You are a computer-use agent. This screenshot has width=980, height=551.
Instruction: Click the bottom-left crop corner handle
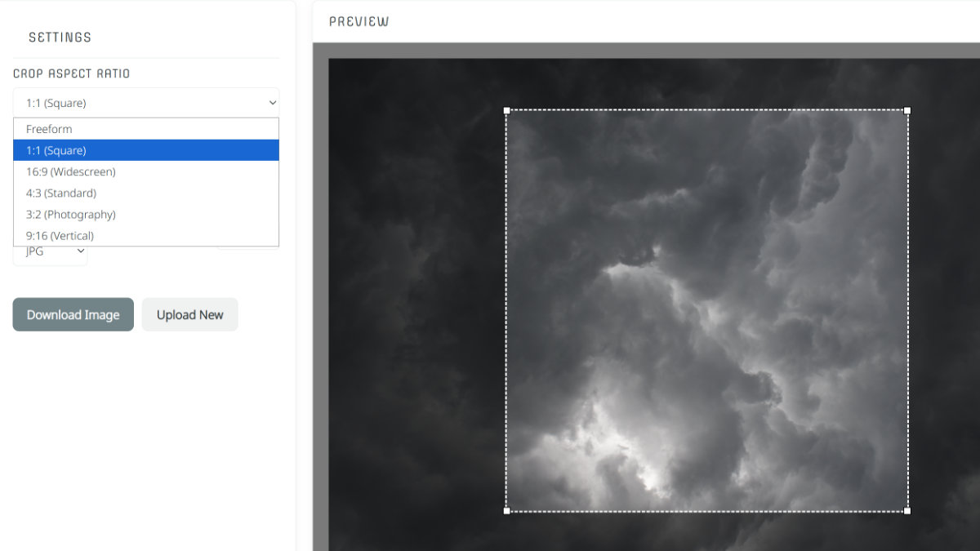506,511
